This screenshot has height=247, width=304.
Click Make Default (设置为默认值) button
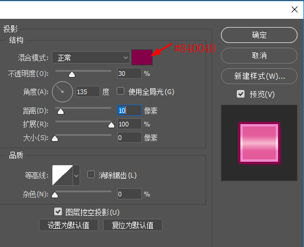[x=68, y=225]
